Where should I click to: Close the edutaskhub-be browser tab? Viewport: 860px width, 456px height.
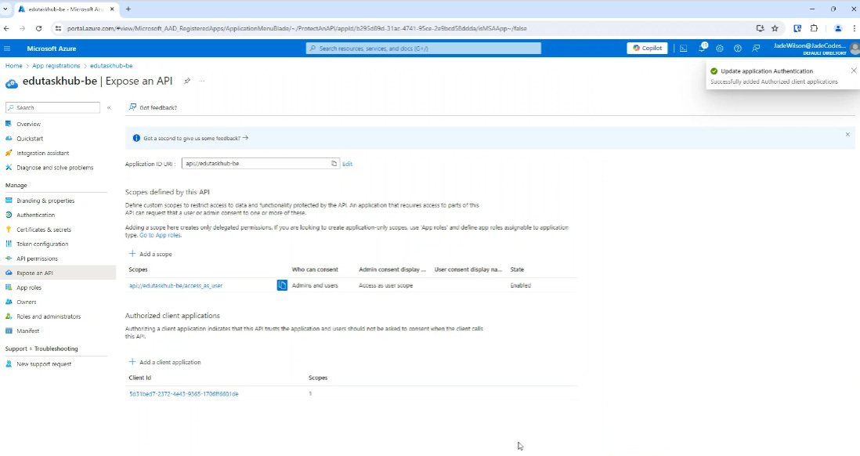[x=112, y=9]
